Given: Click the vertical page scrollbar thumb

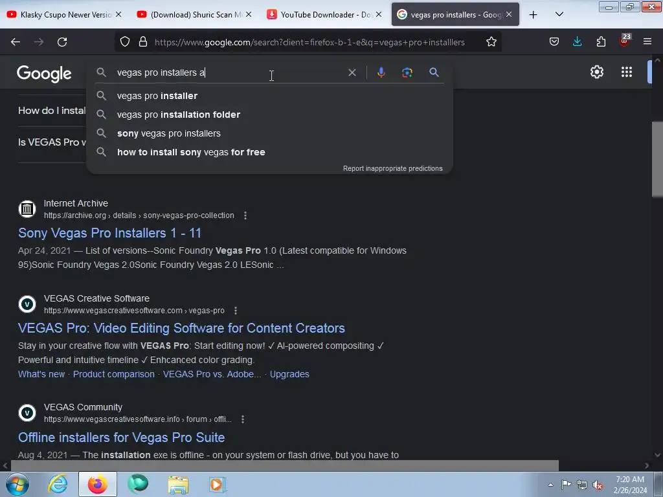Looking at the screenshot, I should point(657,159).
